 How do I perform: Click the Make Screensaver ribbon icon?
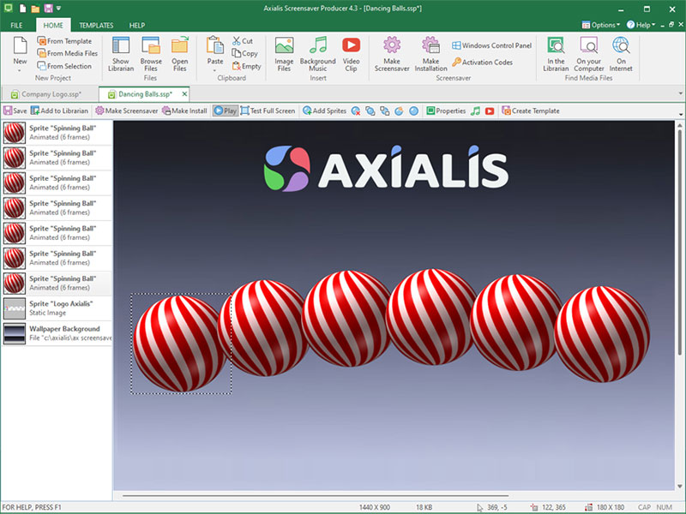[391, 53]
